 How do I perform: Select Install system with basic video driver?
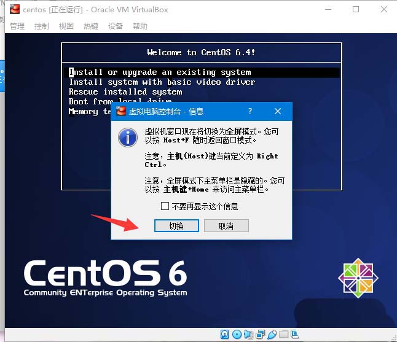[162, 82]
